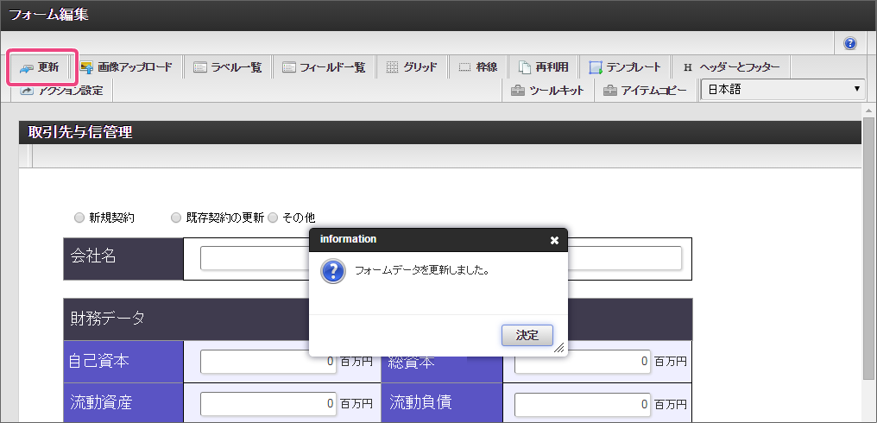
Task: Select the 新規契約 radio button
Action: tap(79, 218)
